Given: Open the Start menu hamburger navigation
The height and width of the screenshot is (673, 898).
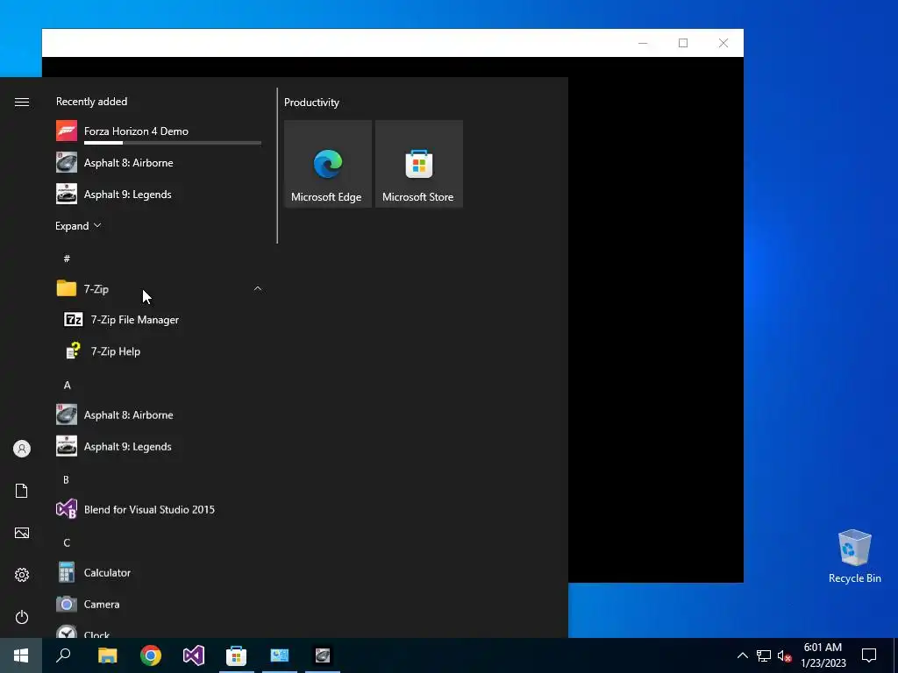Looking at the screenshot, I should pos(22,102).
